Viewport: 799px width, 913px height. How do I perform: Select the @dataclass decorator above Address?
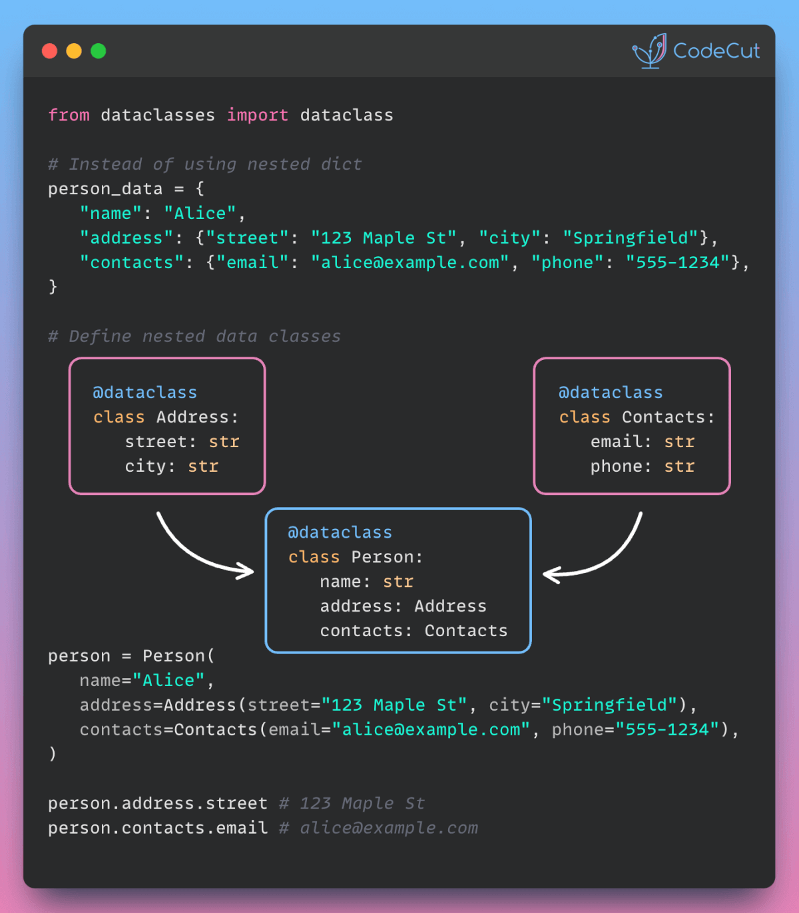pos(144,392)
